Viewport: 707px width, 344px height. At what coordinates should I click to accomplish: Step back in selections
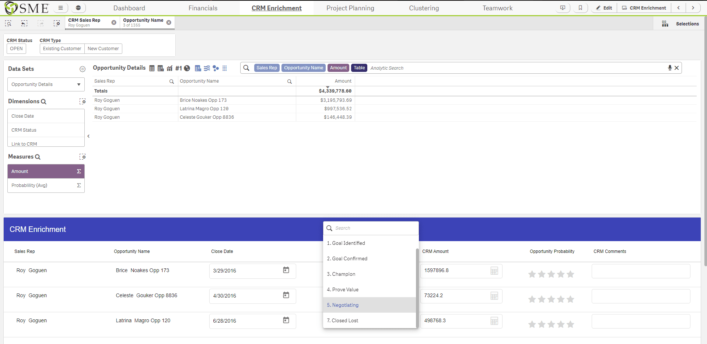24,23
